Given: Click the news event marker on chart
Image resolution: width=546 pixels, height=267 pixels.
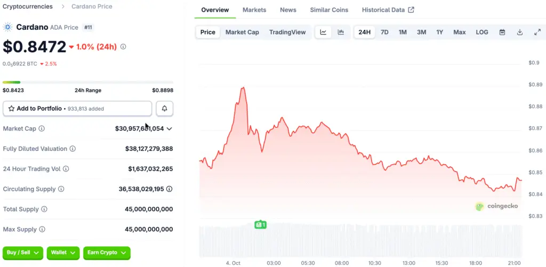Looking at the screenshot, I should (260, 225).
